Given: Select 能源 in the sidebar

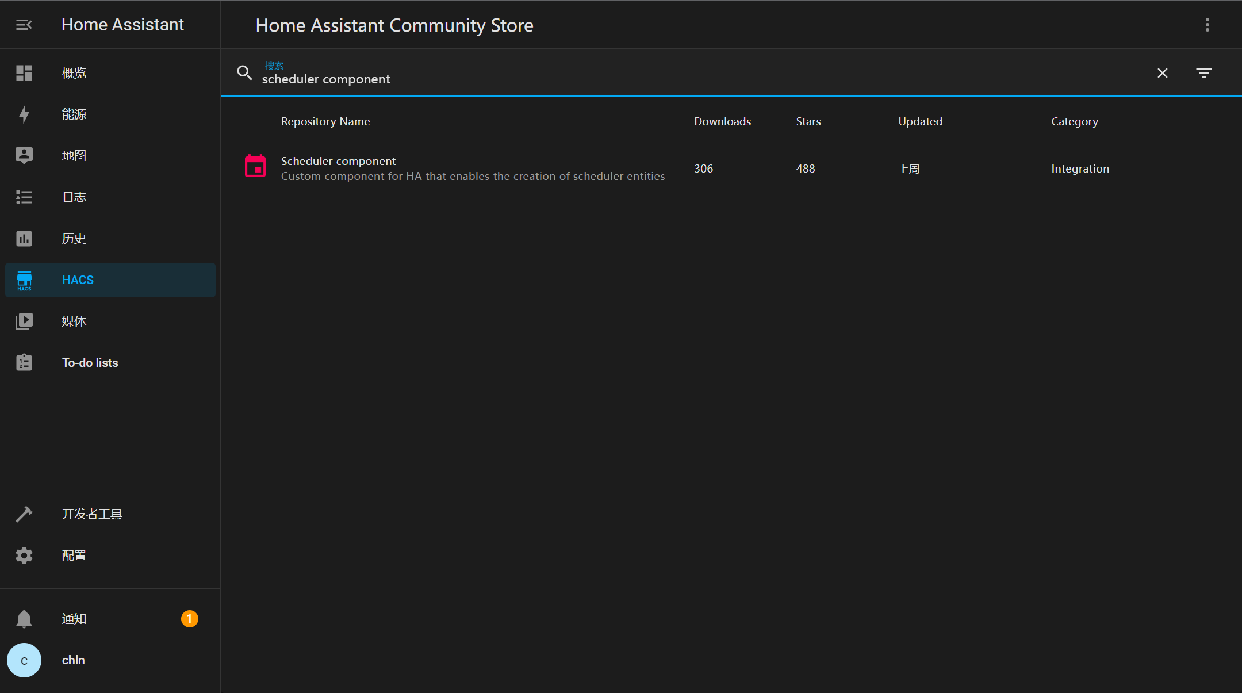Looking at the screenshot, I should tap(74, 114).
